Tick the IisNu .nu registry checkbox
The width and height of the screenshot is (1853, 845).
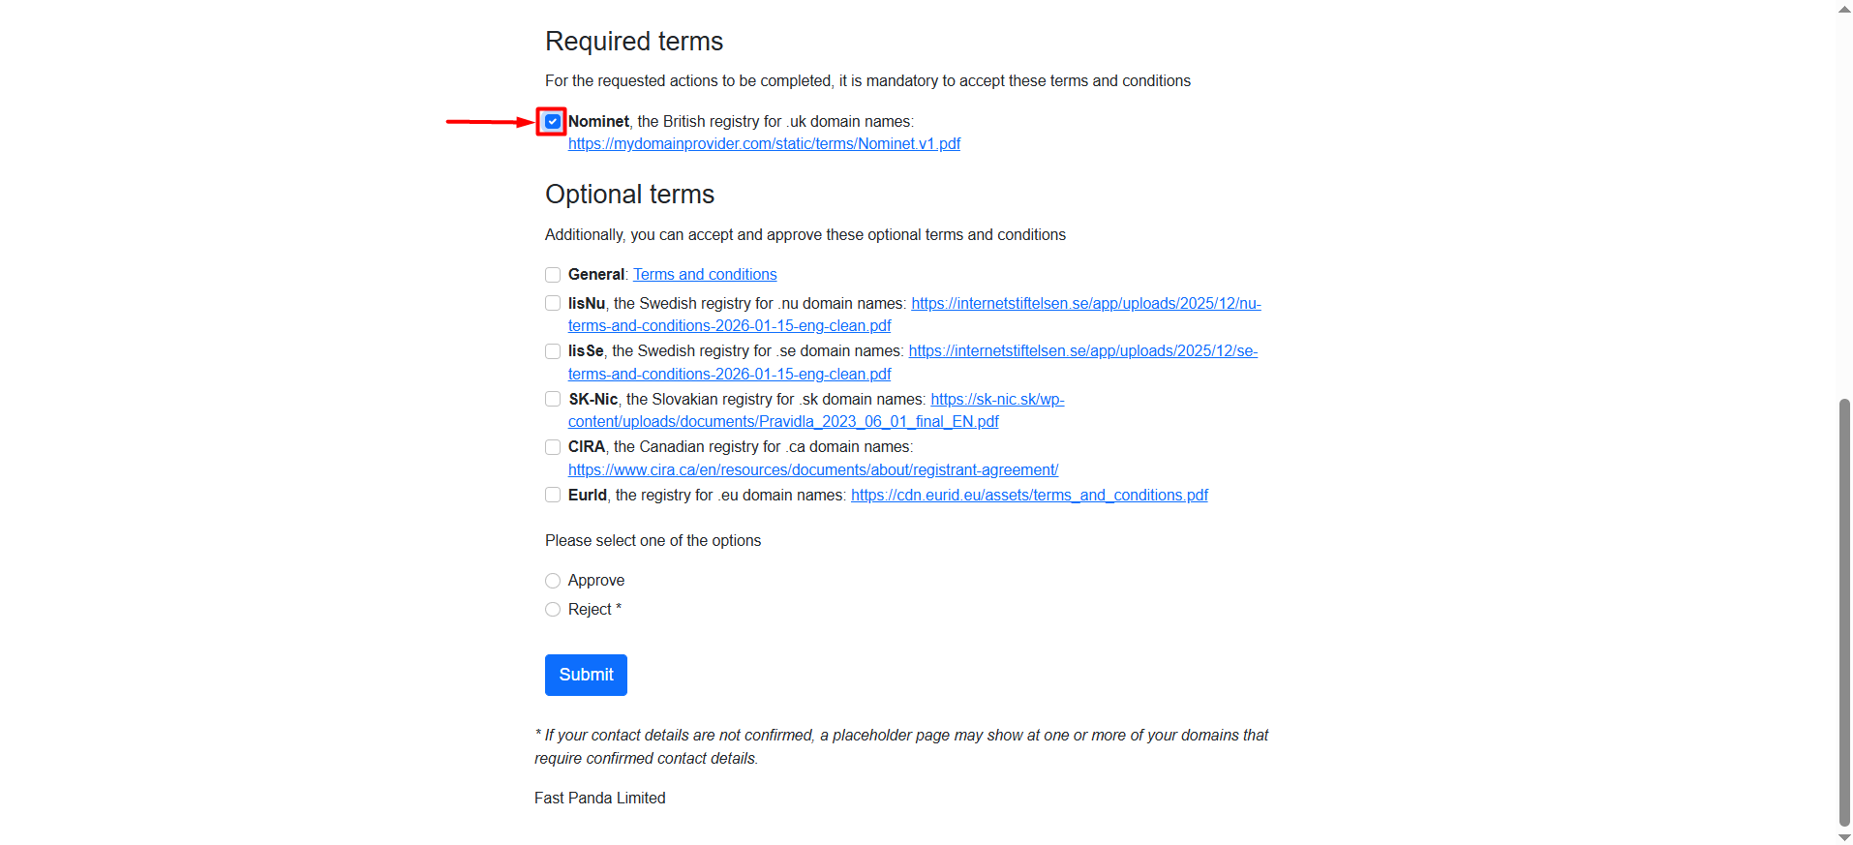[x=553, y=304]
